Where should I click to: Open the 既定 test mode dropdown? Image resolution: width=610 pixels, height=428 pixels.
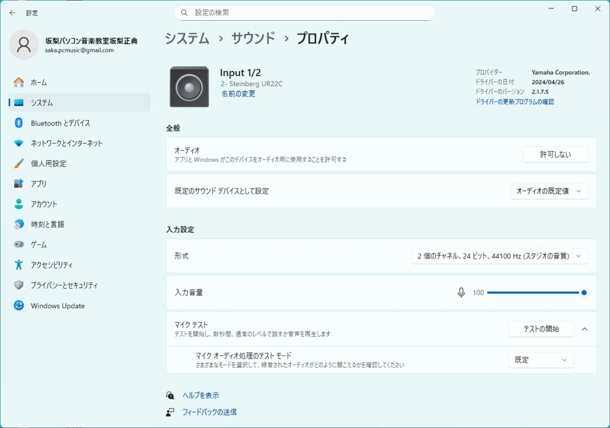click(x=541, y=360)
